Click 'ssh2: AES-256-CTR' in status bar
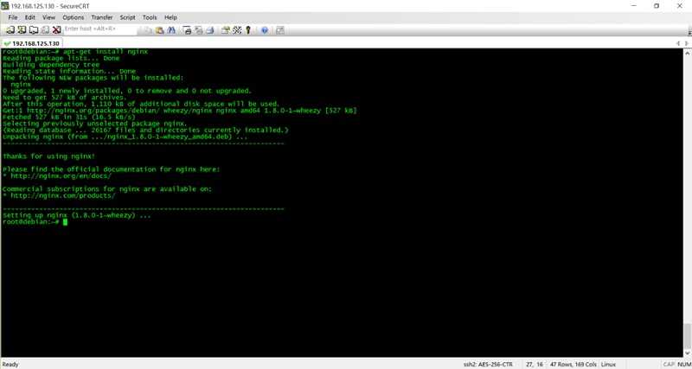Viewport: 692px width, 369px height. coord(488,365)
